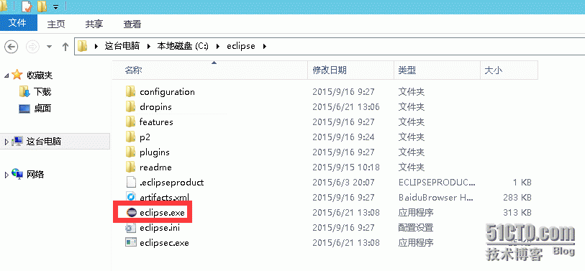Select the configuration folder icon
The width and height of the screenshot is (585, 271).
click(x=130, y=91)
